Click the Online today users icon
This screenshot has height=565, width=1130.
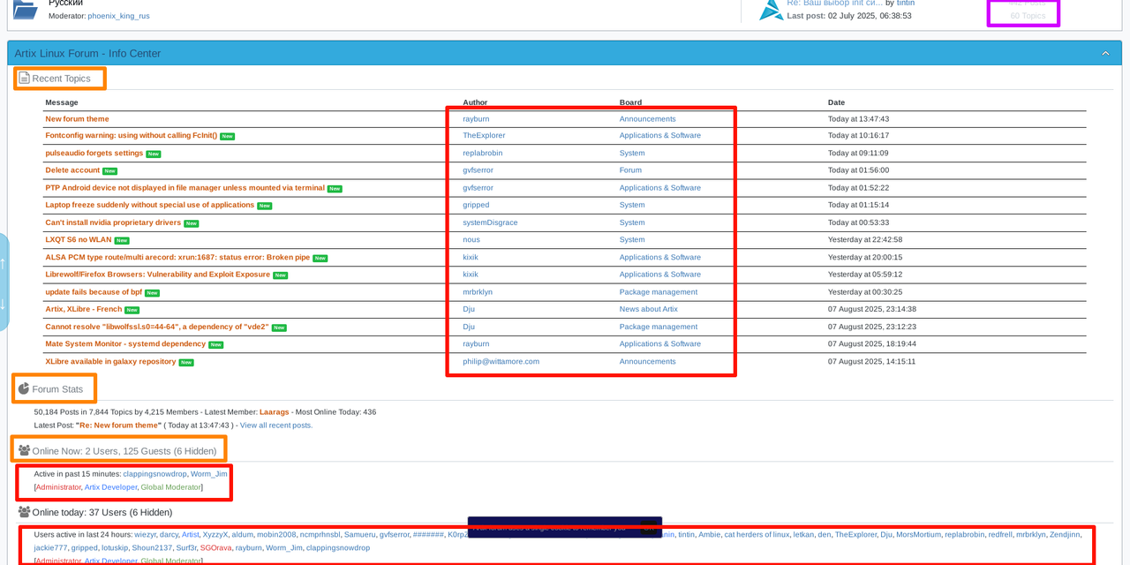tap(25, 512)
